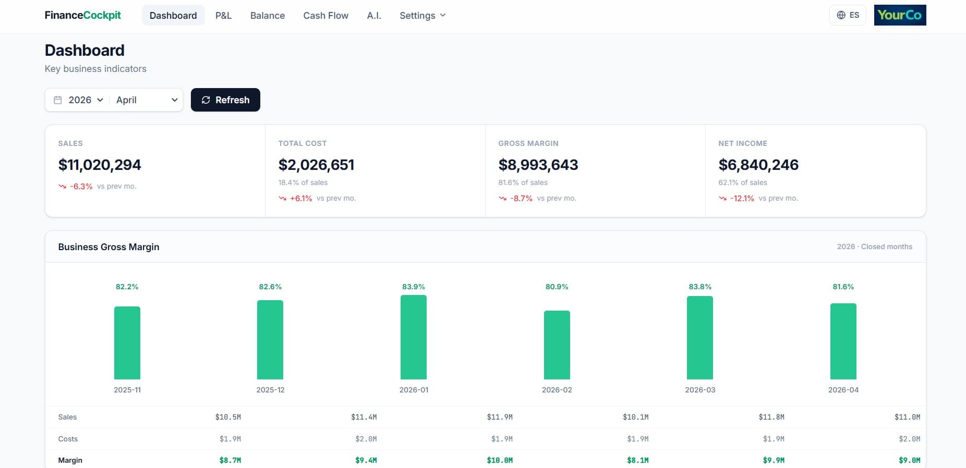966x468 pixels.
Task: Click the 2025-11 margin bar
Action: 127,343
